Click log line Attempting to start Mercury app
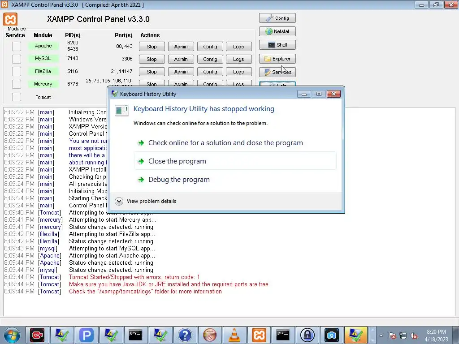This screenshot has height=344, width=459. pyautogui.click(x=113, y=219)
